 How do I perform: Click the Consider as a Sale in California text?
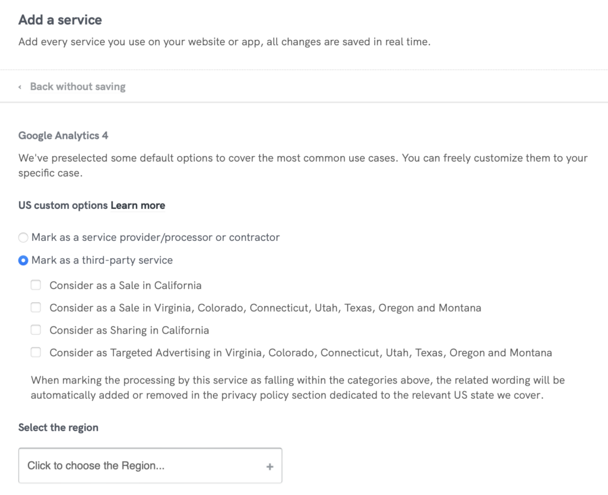(x=125, y=285)
